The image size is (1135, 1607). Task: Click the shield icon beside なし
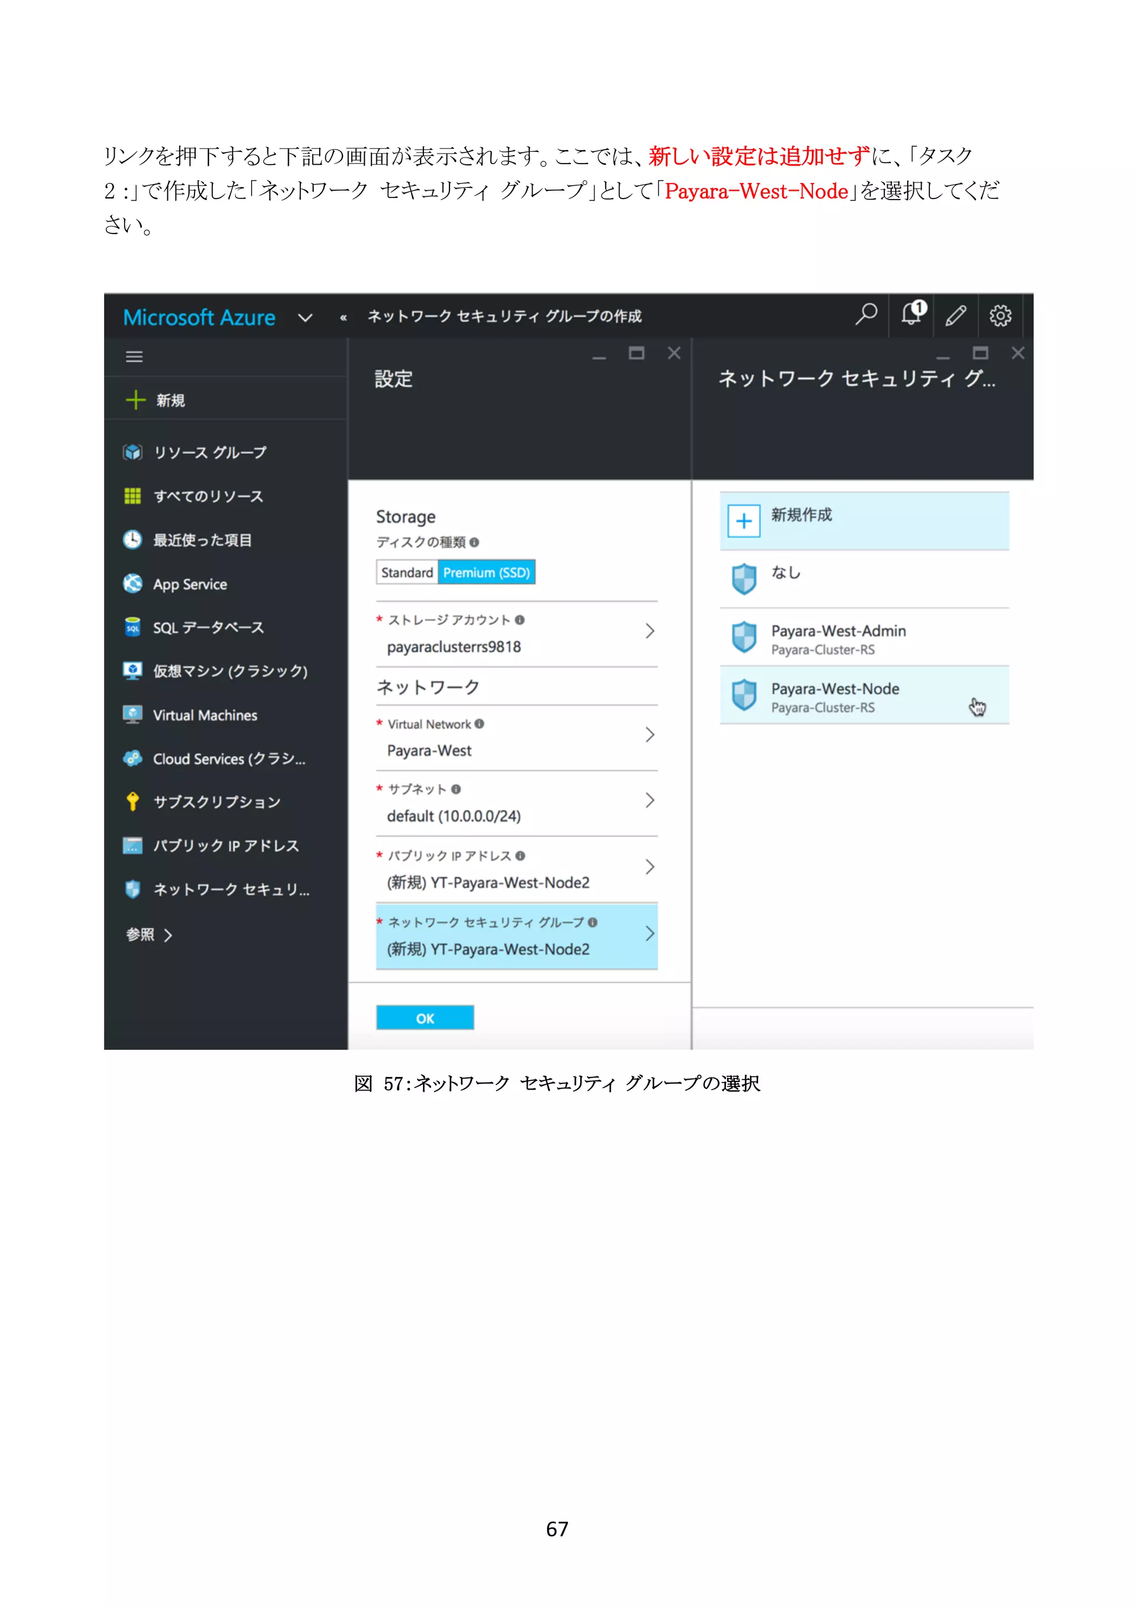744,579
